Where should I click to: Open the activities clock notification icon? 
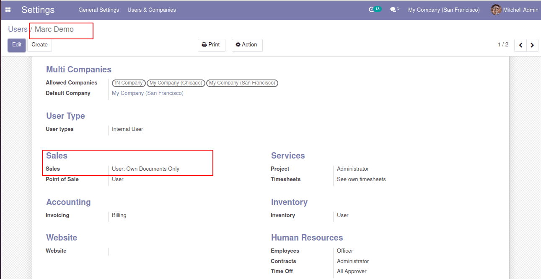tap(371, 10)
